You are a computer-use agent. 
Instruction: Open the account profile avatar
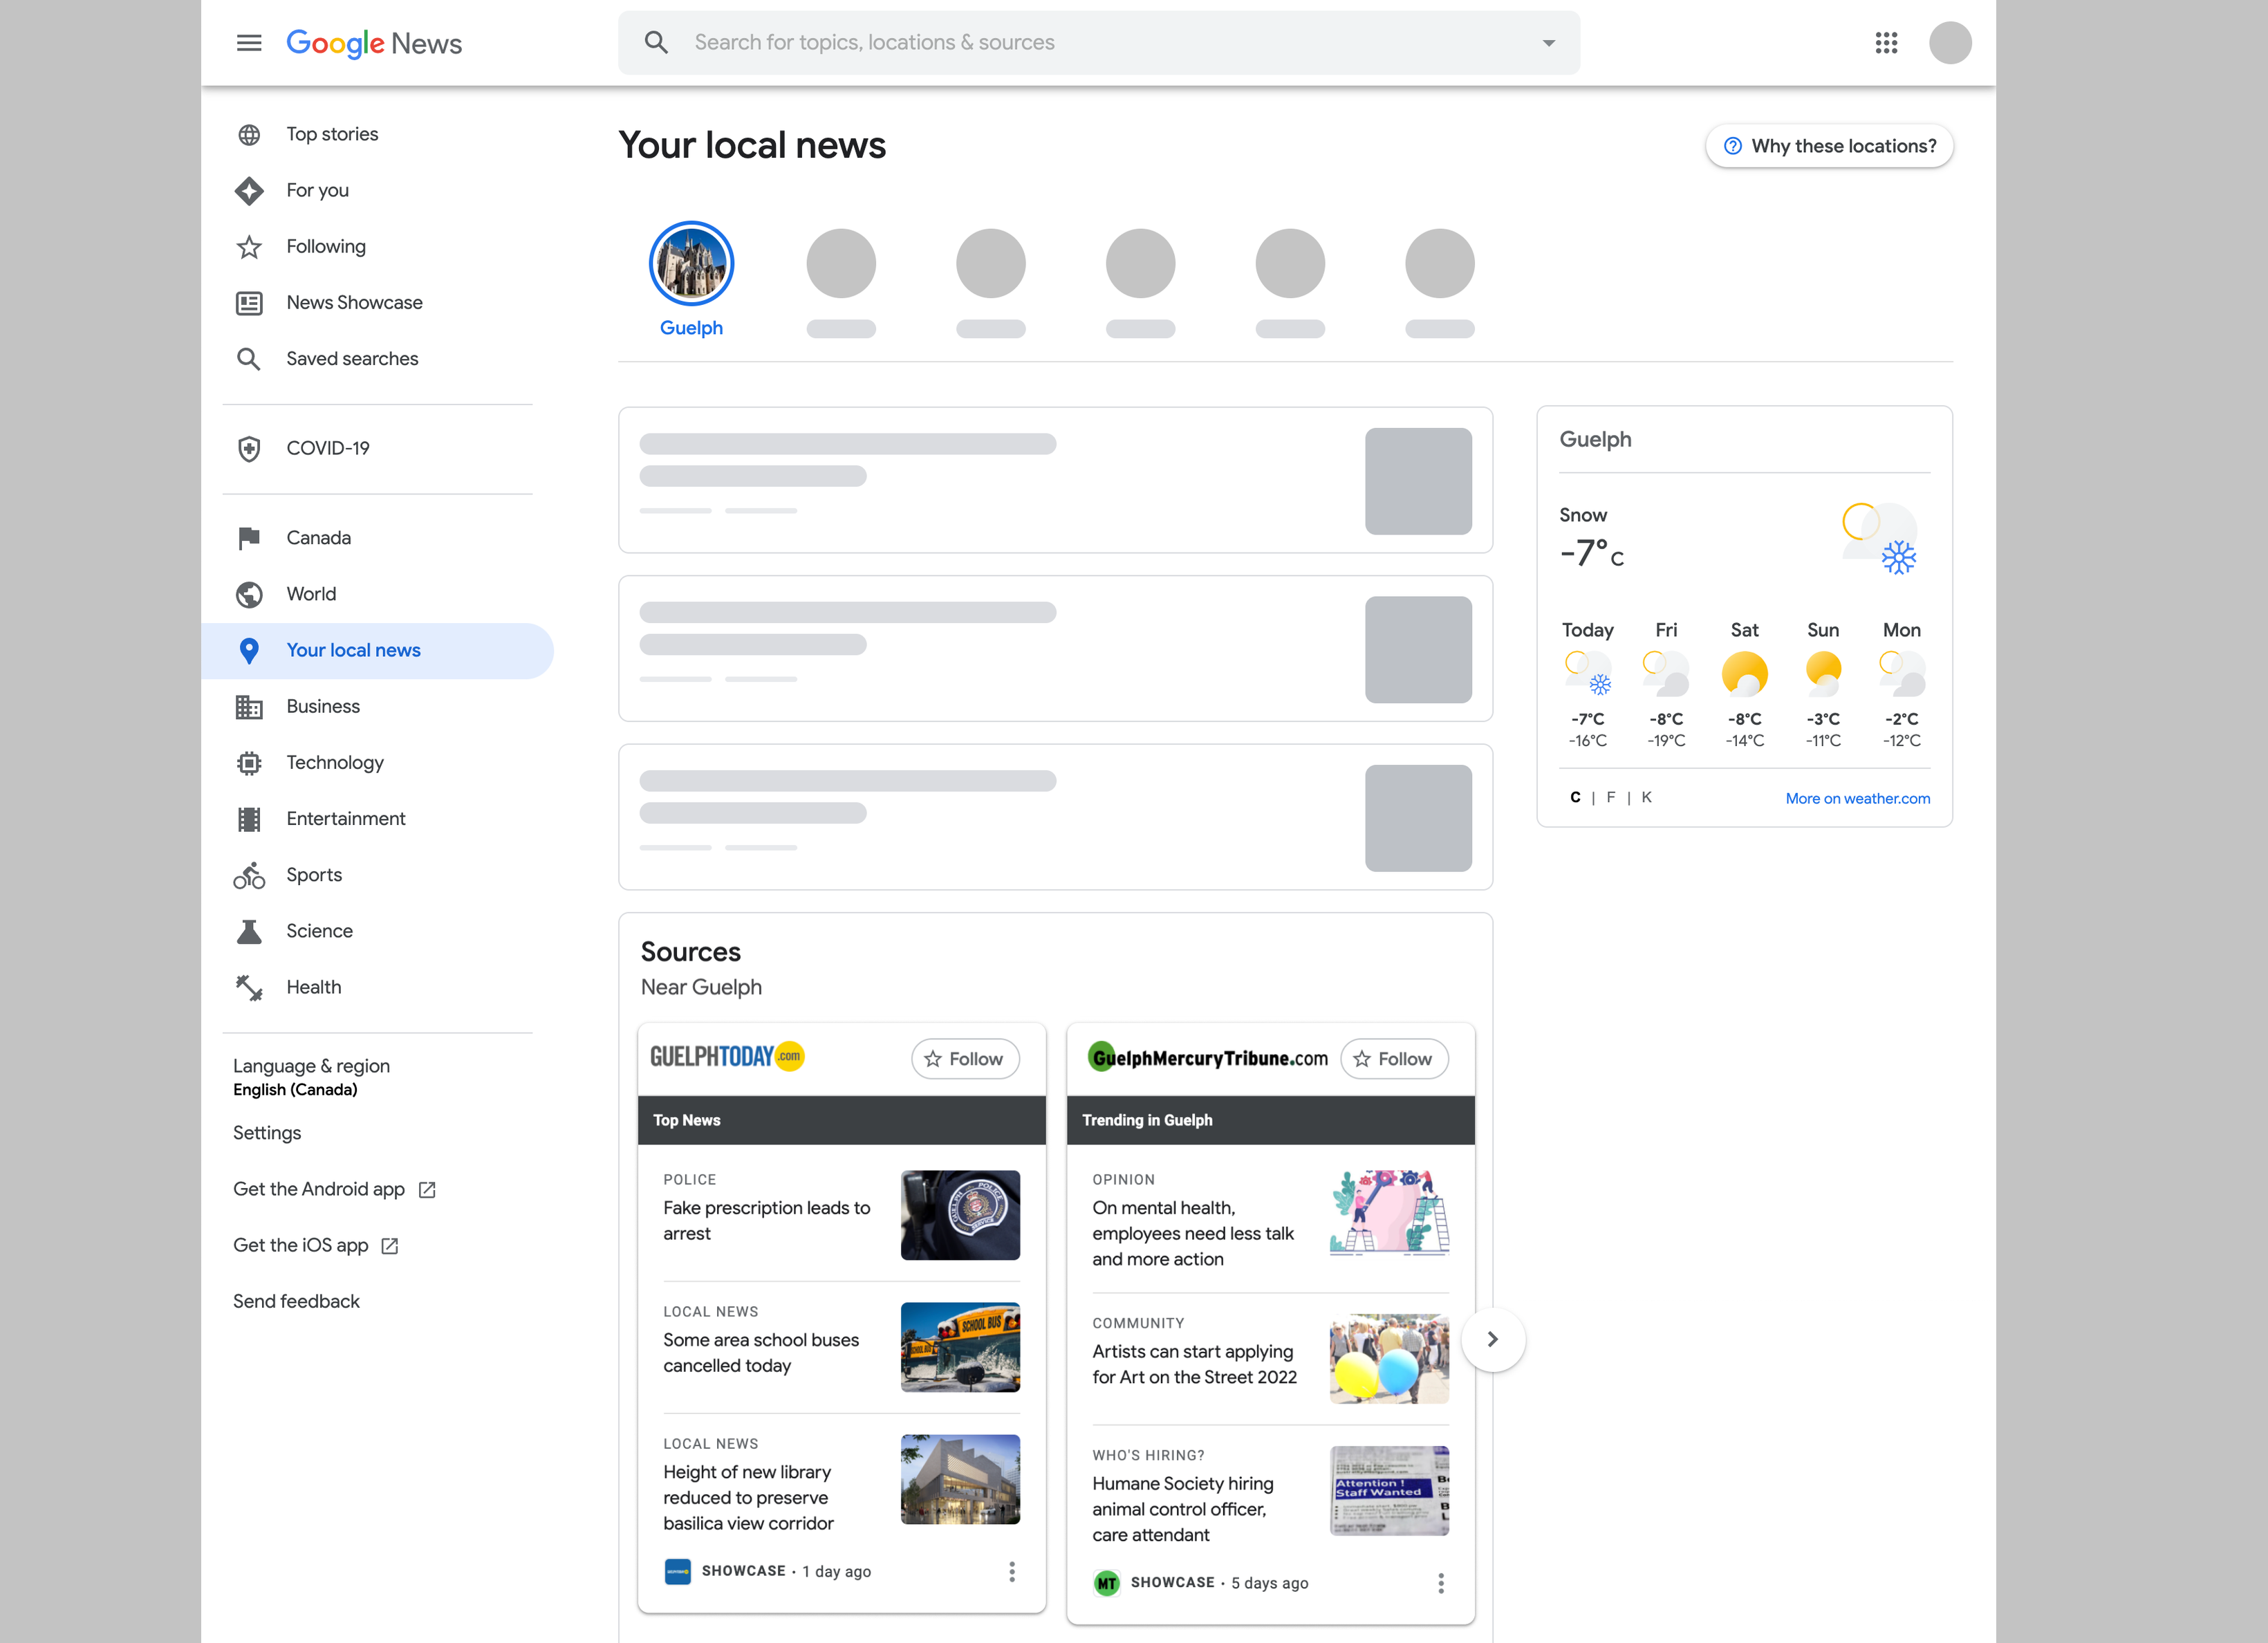point(1949,43)
